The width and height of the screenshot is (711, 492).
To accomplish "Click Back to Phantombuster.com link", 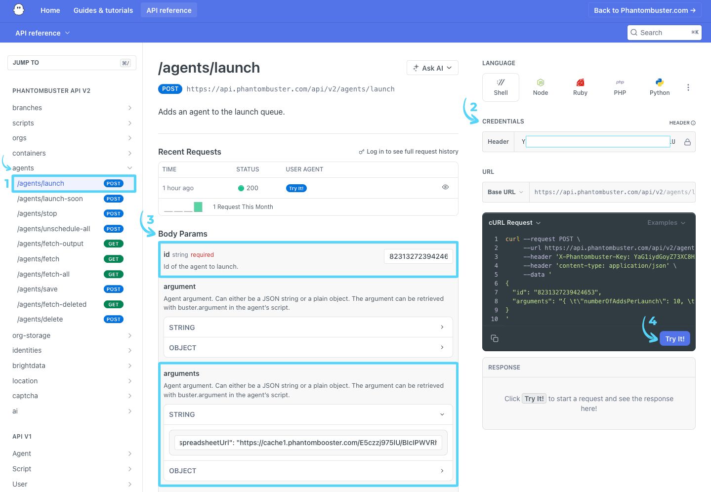I will 645,10.
